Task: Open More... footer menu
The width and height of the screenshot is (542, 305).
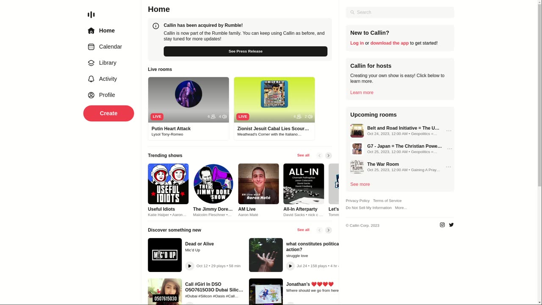Action: (401, 208)
